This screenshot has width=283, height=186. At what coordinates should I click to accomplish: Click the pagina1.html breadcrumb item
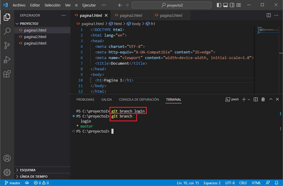point(90,24)
